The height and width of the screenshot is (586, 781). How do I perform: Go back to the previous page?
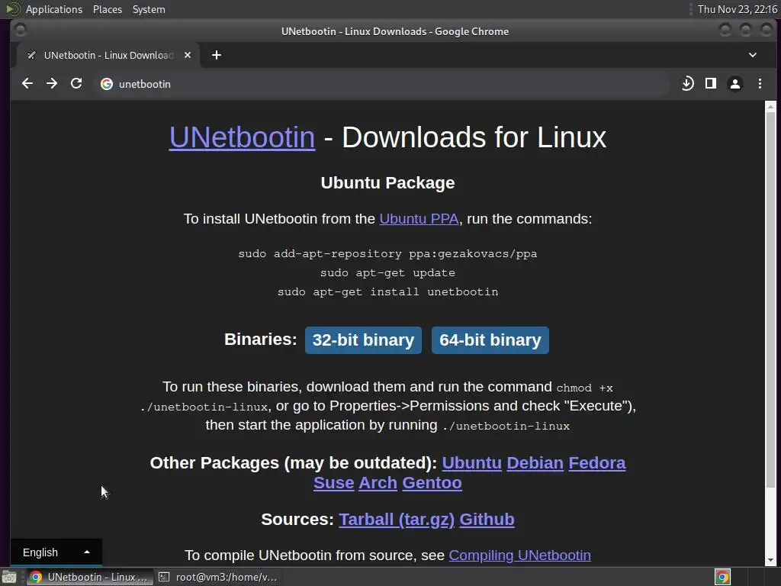coord(27,84)
